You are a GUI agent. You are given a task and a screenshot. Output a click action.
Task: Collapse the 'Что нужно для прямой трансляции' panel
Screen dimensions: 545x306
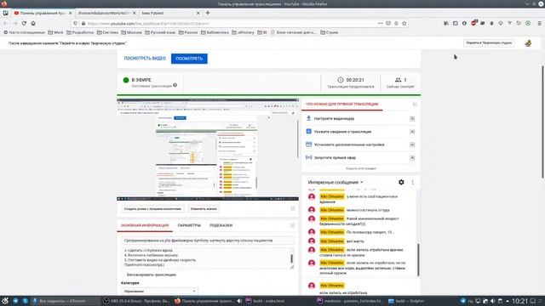click(415, 104)
